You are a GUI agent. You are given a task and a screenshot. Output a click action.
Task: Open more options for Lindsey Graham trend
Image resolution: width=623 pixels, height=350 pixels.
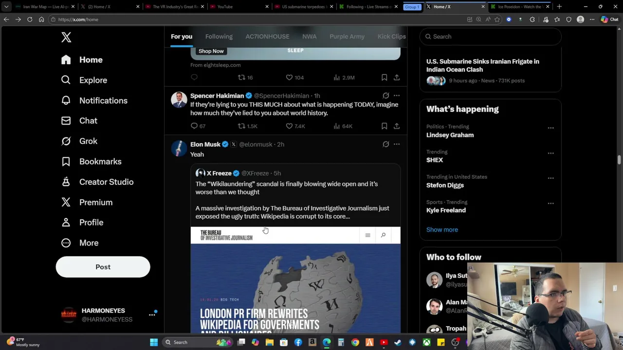point(550,128)
